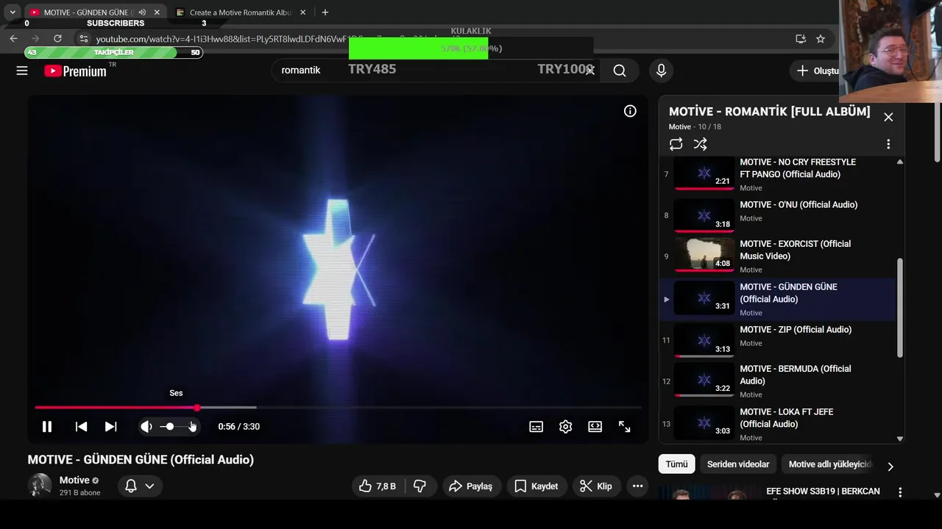Close the Romantik playlist panel

tap(888, 117)
